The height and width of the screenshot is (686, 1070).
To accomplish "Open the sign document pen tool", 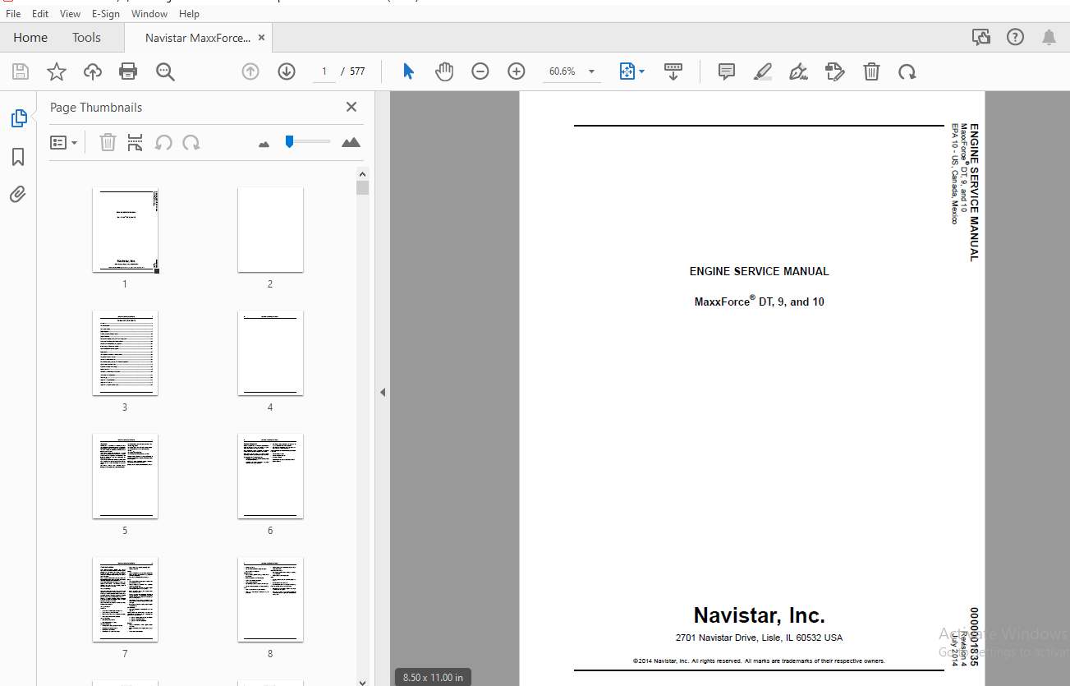I will point(799,71).
